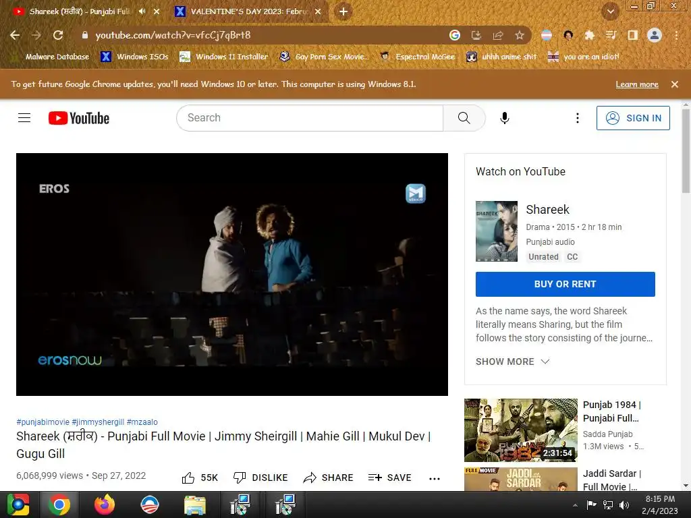Open the Chrome three-dot menu
The image size is (691, 518).
pos(676,35)
